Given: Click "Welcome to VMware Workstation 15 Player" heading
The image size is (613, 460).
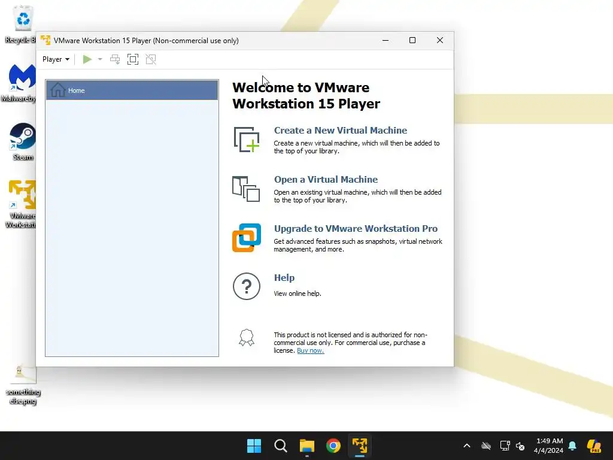Looking at the screenshot, I should 306,95.
